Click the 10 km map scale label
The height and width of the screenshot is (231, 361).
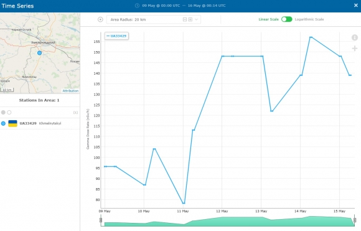click(7, 90)
